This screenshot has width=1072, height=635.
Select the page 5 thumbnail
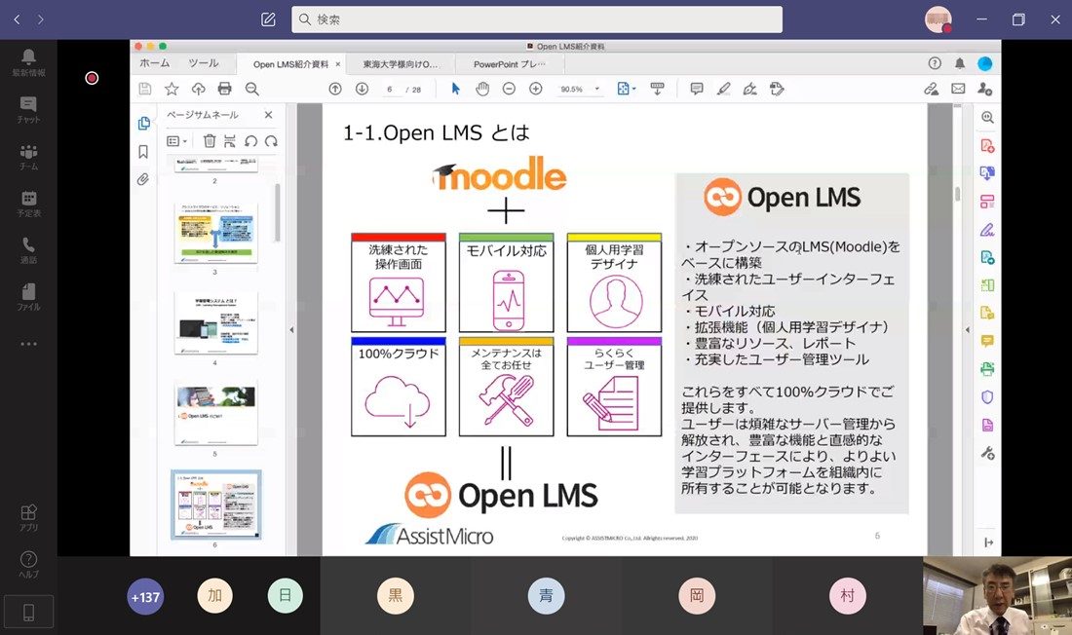tap(216, 412)
